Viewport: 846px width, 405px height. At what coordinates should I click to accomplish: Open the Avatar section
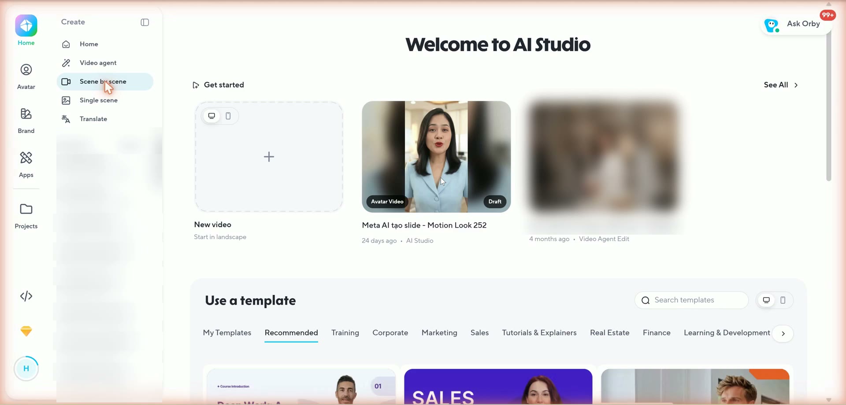[x=26, y=77]
